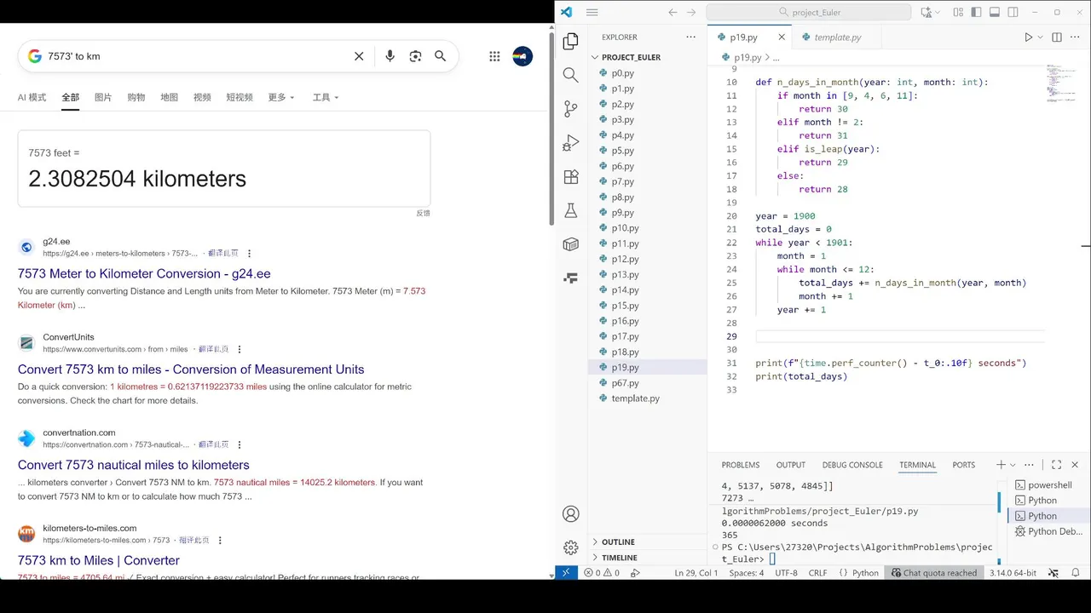The width and height of the screenshot is (1091, 613).
Task: Open Convert 7573 nautical miles to kilometers
Action: pyautogui.click(x=134, y=465)
